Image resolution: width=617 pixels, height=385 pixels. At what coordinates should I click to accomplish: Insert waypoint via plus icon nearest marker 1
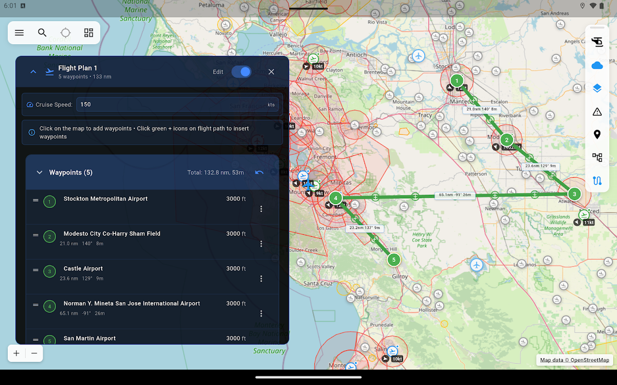[474, 100]
